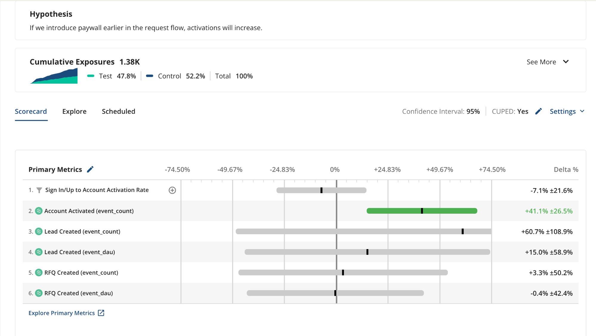Click the pencil icon next to Primary Metrics
Screen dimensions: 596x336
click(90, 169)
